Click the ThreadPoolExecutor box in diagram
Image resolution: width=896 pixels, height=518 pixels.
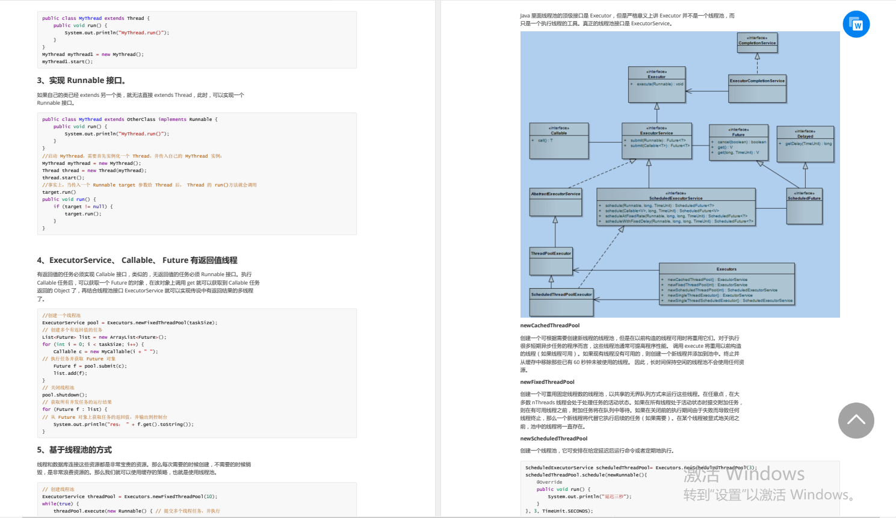tap(551, 262)
